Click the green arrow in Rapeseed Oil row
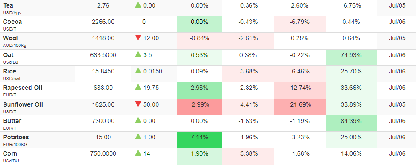 [x=138, y=87]
